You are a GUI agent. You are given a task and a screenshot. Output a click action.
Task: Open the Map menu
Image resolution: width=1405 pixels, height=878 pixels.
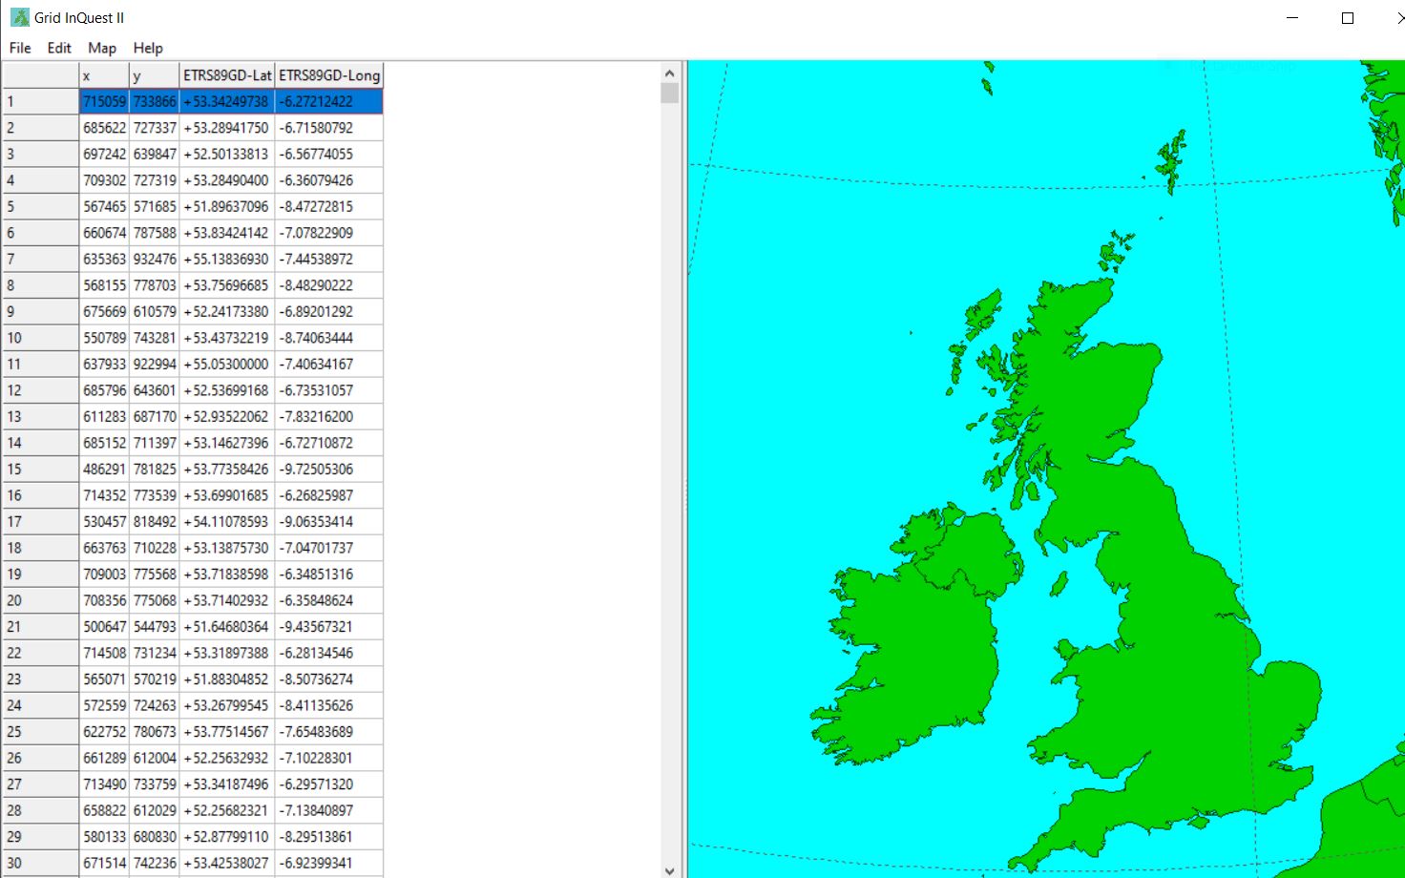click(102, 48)
